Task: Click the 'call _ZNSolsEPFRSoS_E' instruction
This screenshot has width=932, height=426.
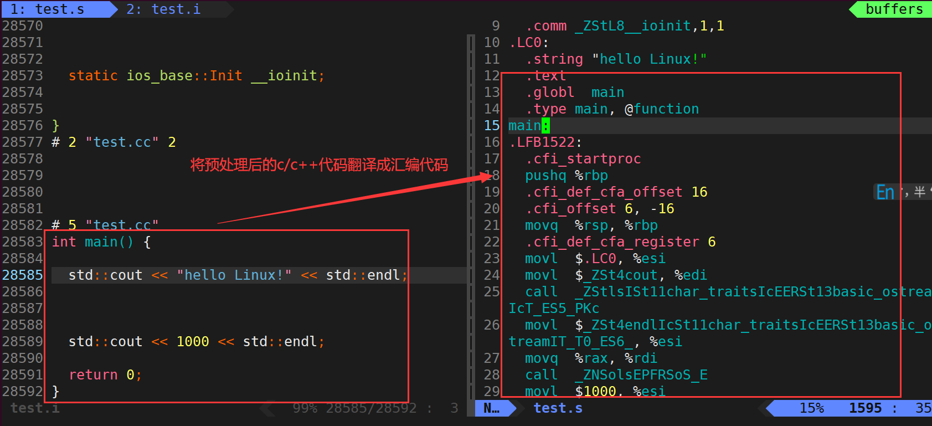Action: pyautogui.click(x=616, y=375)
